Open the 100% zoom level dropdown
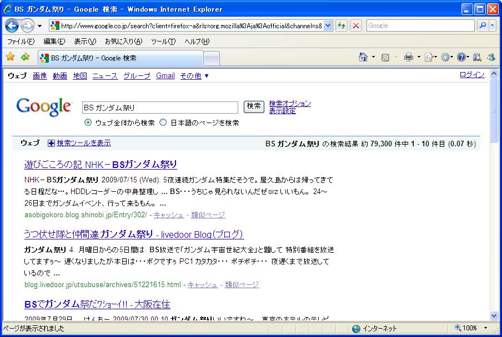 [485, 328]
